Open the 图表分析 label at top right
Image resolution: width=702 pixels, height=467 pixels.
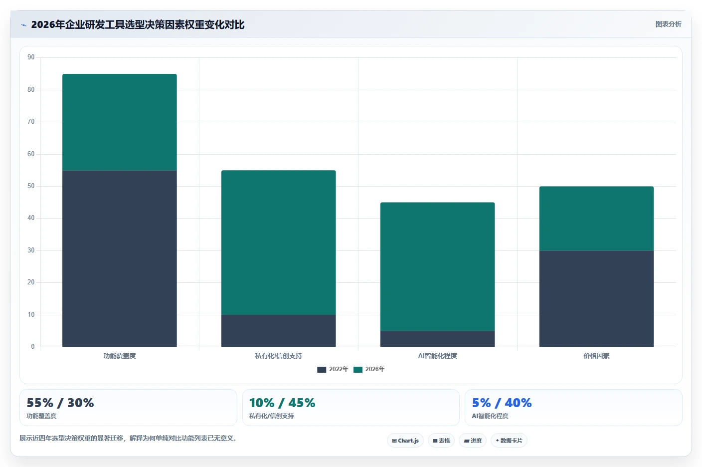pos(668,24)
